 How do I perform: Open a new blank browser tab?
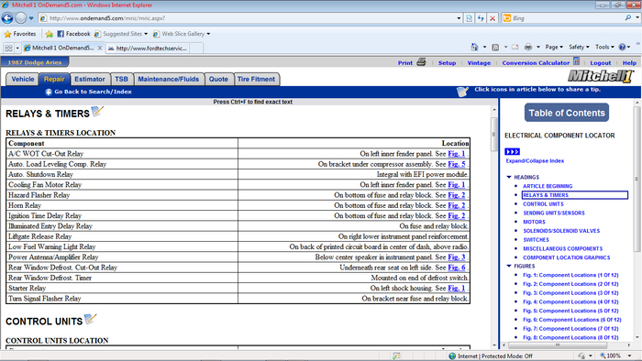click(x=196, y=49)
